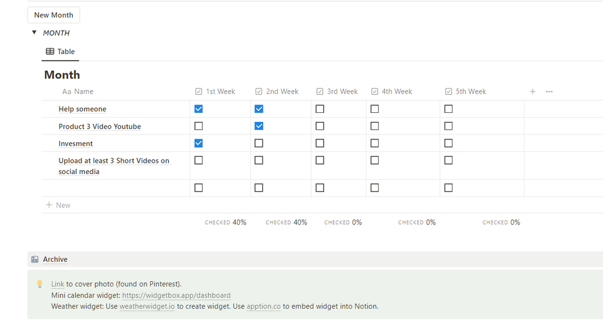603x331 pixels.
Task: Click the 3rd Week checkbox column icon
Action: coord(319,92)
